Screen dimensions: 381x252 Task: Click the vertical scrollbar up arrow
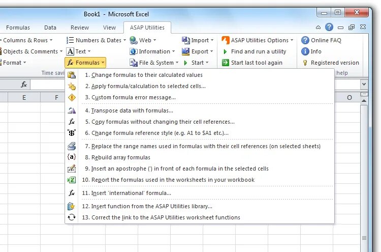[x=364, y=101]
